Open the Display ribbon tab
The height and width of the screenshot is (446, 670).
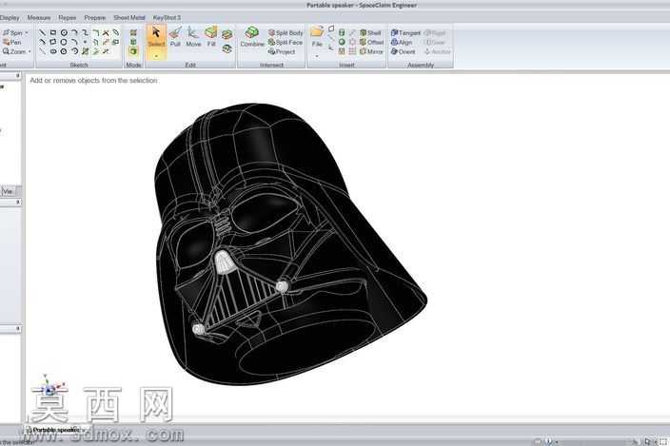pos(10,17)
